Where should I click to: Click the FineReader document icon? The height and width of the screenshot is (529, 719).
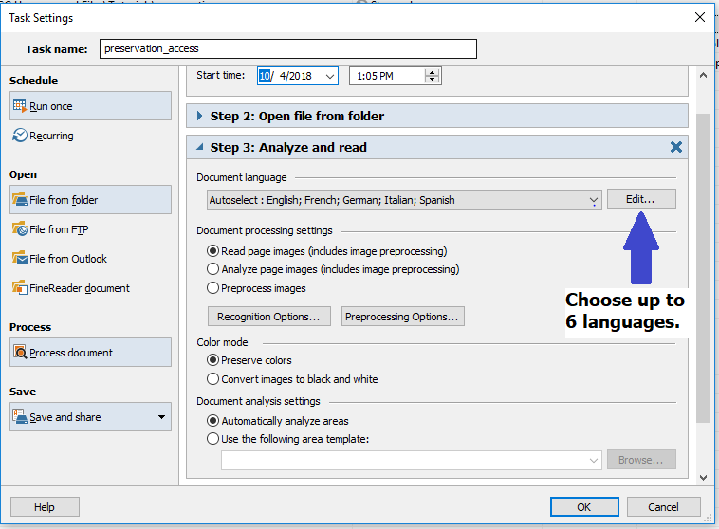tap(20, 288)
